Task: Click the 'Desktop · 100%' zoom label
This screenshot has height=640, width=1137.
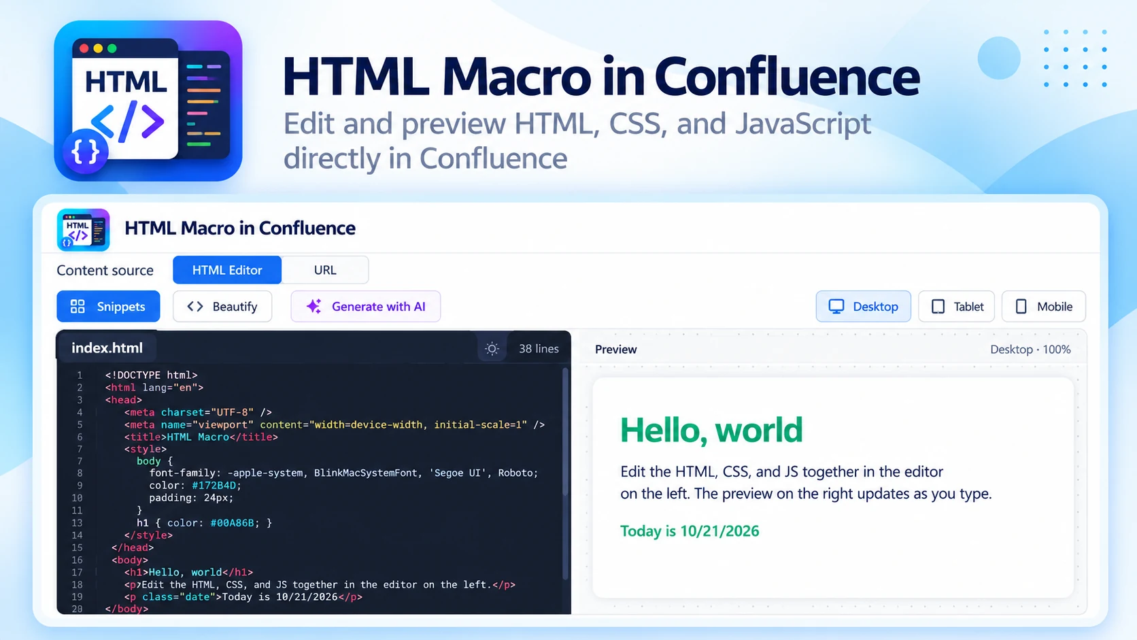Action: point(1030,350)
